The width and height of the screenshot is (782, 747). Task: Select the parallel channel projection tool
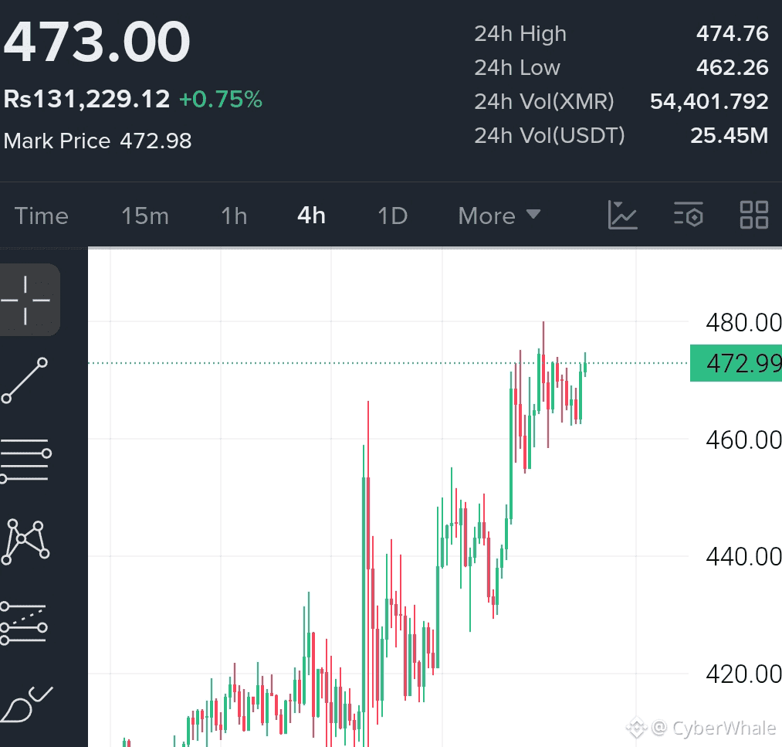24,623
